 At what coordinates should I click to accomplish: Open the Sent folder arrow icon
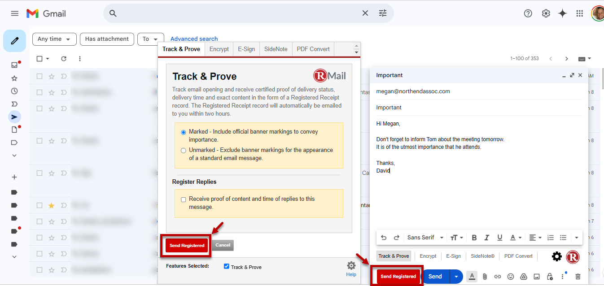click(14, 117)
